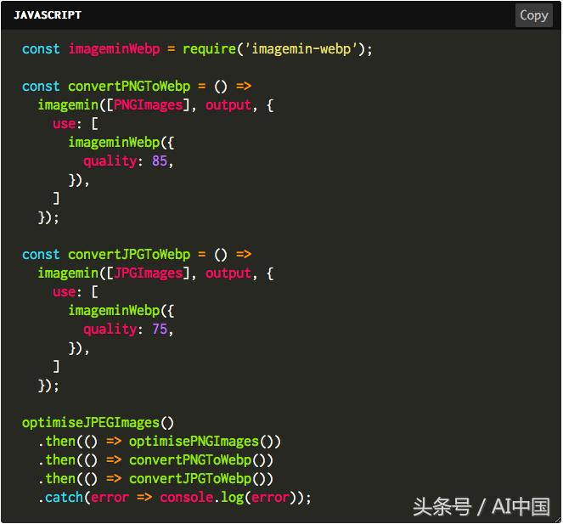The image size is (563, 524).
Task: Click the convertJPGToWebp() call in the then chain
Action: click(198, 479)
